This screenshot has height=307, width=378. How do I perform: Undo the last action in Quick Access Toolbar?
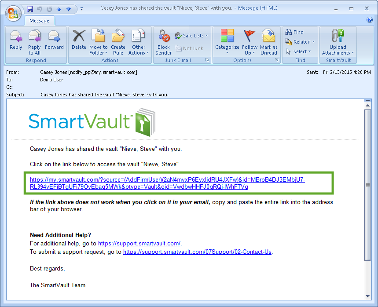point(40,9)
